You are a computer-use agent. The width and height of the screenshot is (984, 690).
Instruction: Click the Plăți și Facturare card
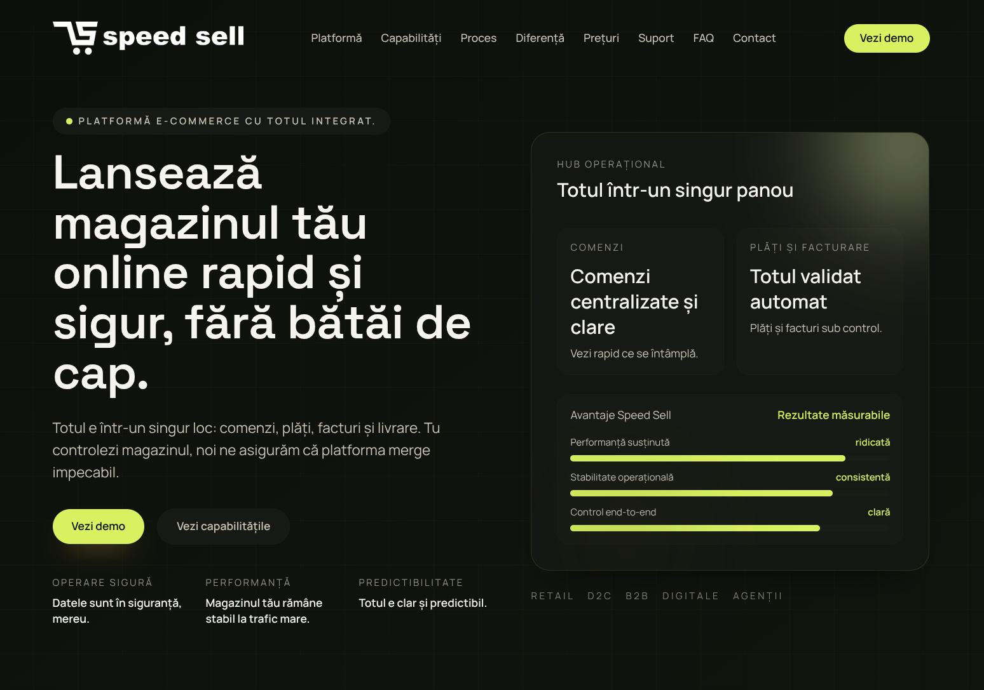pos(819,302)
